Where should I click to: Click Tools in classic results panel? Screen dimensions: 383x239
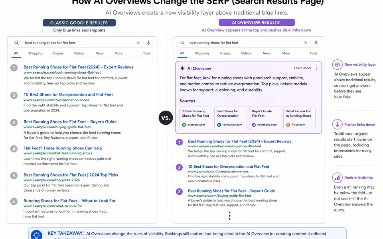coord(147,53)
